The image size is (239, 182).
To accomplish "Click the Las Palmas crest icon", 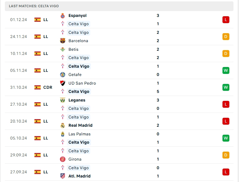I will pos(63,134).
